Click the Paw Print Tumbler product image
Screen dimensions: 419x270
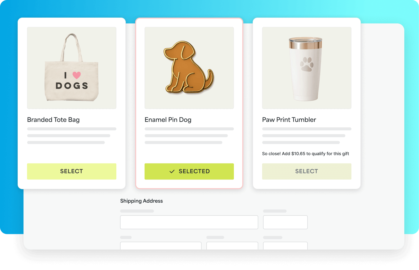pyautogui.click(x=307, y=68)
